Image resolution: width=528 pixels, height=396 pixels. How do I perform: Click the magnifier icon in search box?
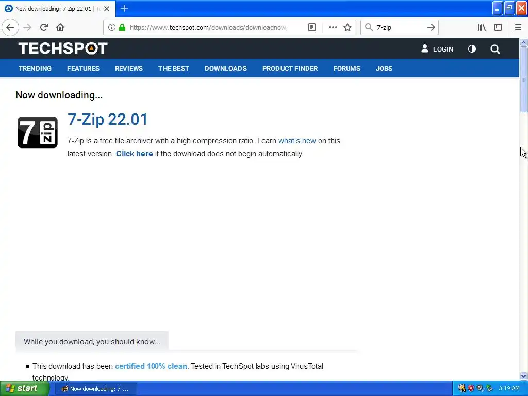369,28
